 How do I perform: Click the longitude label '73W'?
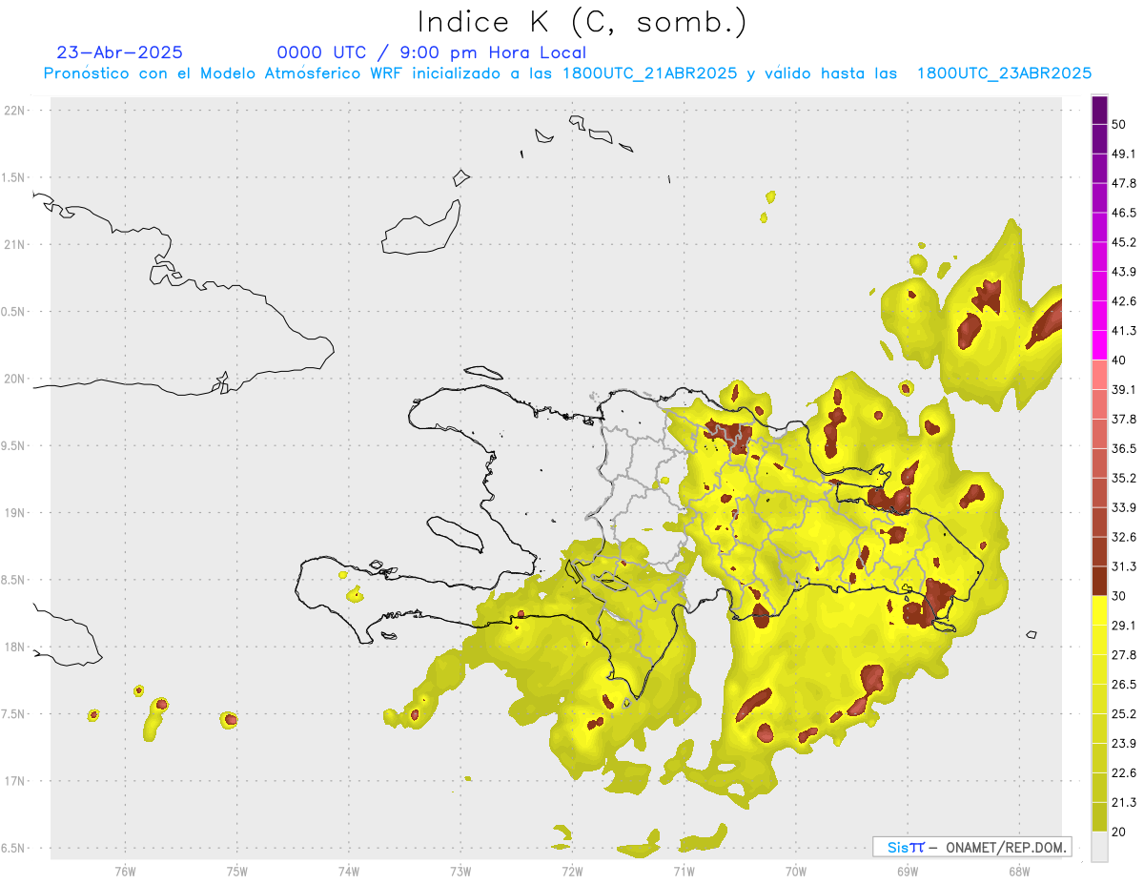tap(460, 872)
